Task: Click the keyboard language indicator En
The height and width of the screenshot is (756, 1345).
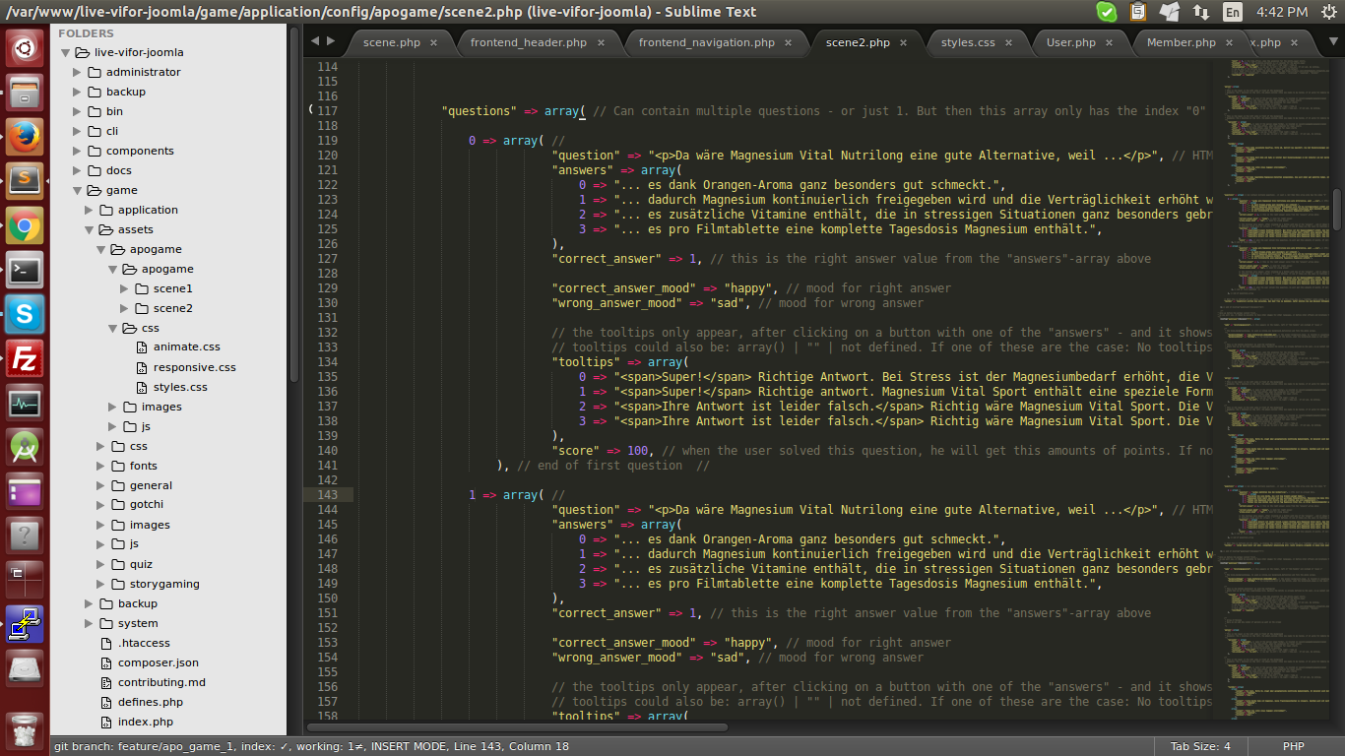Action: 1232,12
